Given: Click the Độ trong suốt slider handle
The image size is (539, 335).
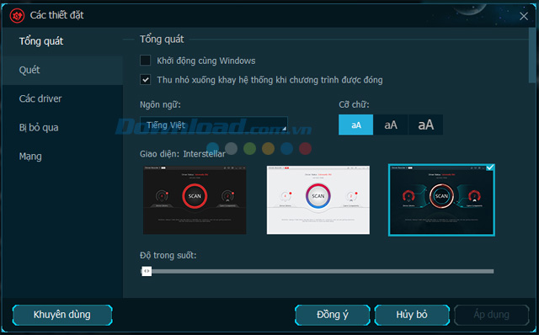Looking at the screenshot, I should point(147,271).
